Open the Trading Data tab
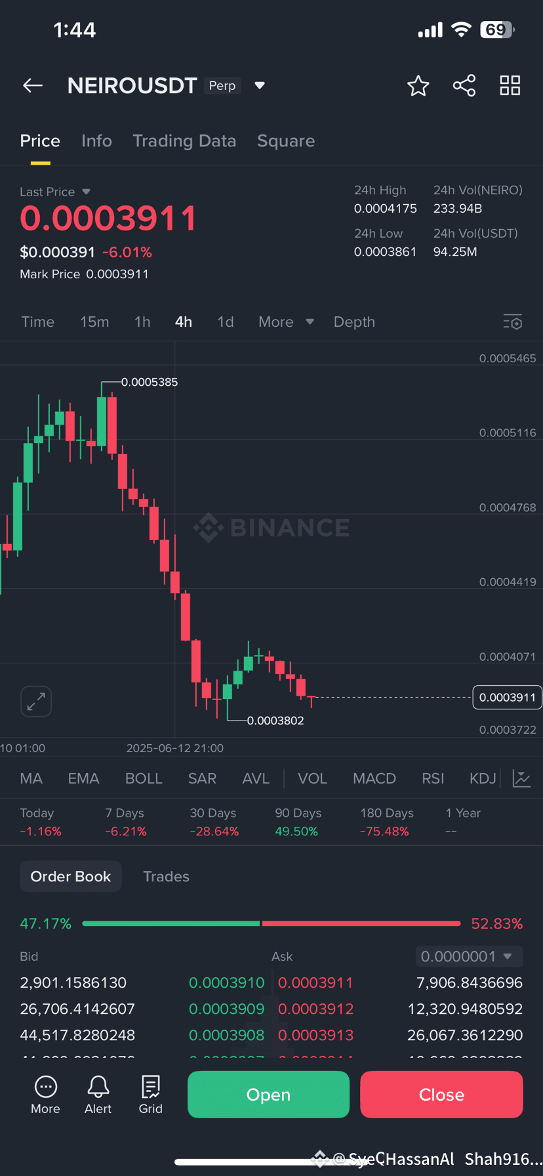 (x=184, y=141)
